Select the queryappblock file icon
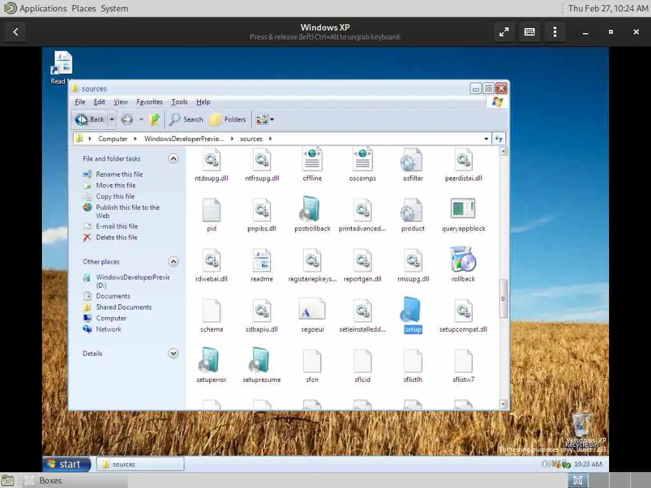This screenshot has height=488, width=651. (463, 208)
